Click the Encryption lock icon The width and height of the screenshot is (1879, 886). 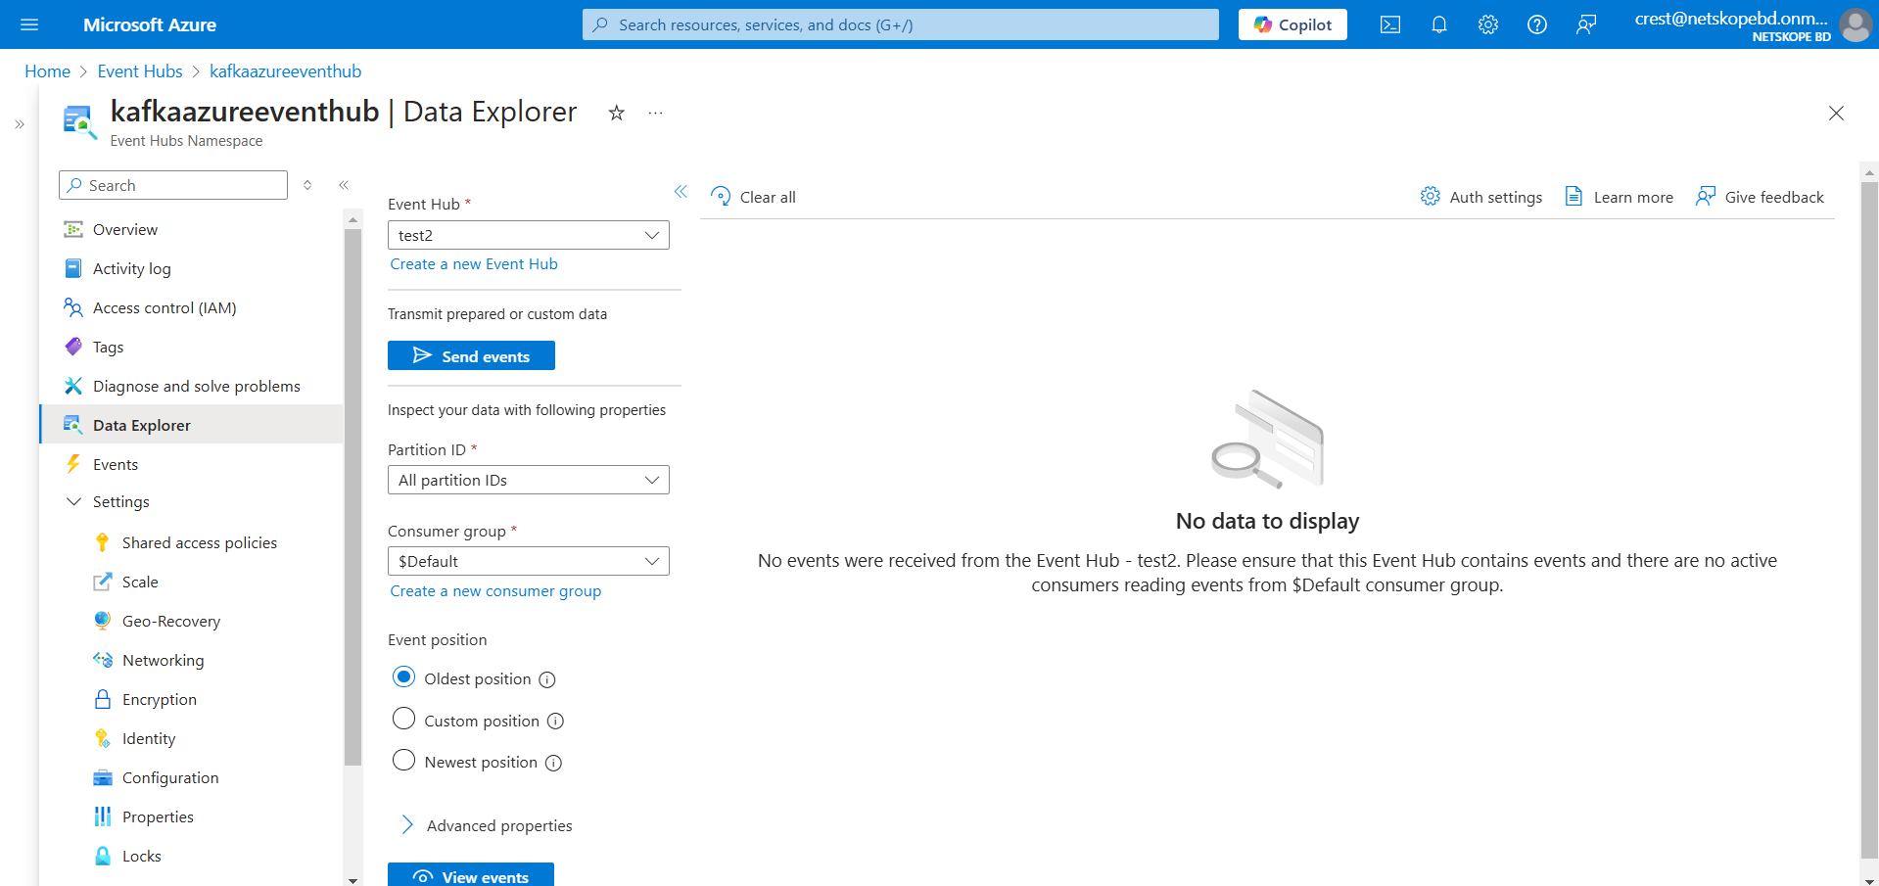point(103,699)
